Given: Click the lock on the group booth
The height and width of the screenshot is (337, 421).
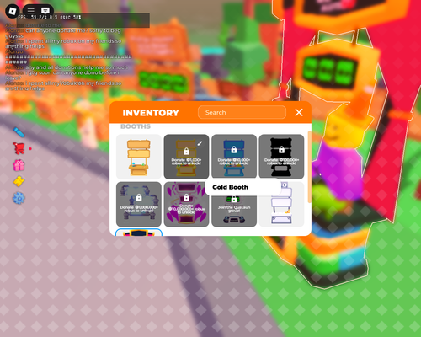Looking at the screenshot, I should tap(234, 199).
